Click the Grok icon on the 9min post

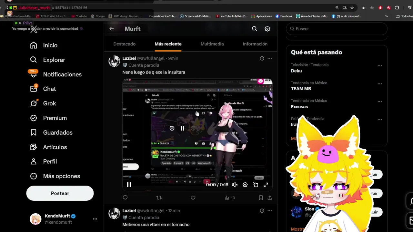click(x=262, y=58)
